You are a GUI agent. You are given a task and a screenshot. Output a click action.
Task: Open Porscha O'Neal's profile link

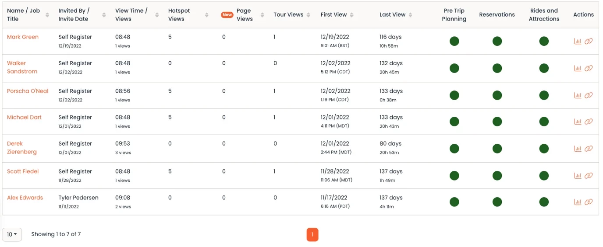[28, 91]
